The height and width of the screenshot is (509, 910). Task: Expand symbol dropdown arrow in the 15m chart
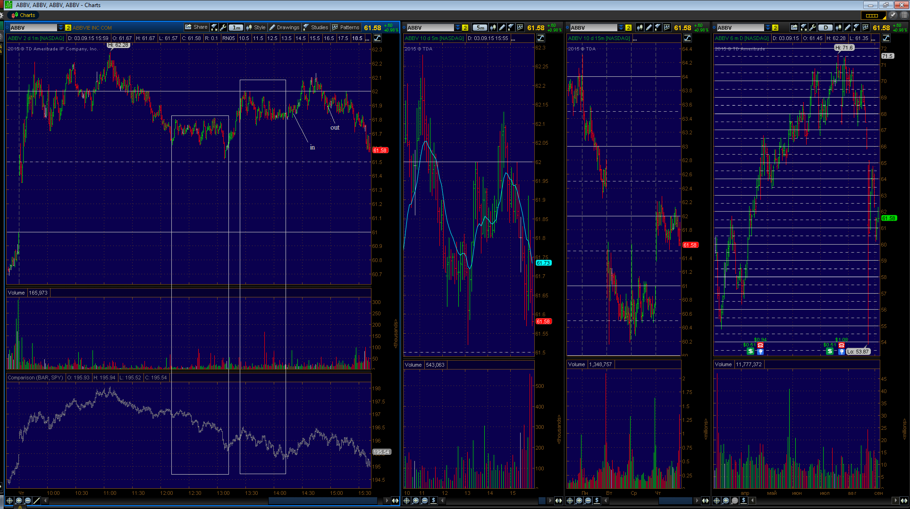coord(621,28)
